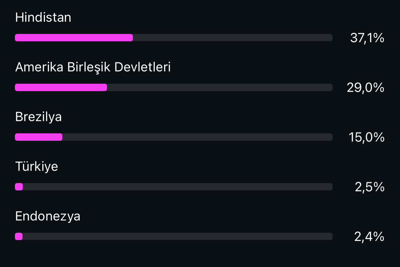The height and width of the screenshot is (267, 400).
Task: Click the gray unfilled track of Amerika bar
Action: pyautogui.click(x=220, y=87)
